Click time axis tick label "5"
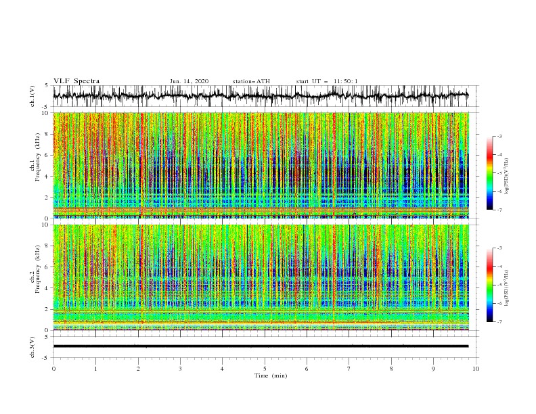This screenshot has height=414, width=536. tap(265, 369)
